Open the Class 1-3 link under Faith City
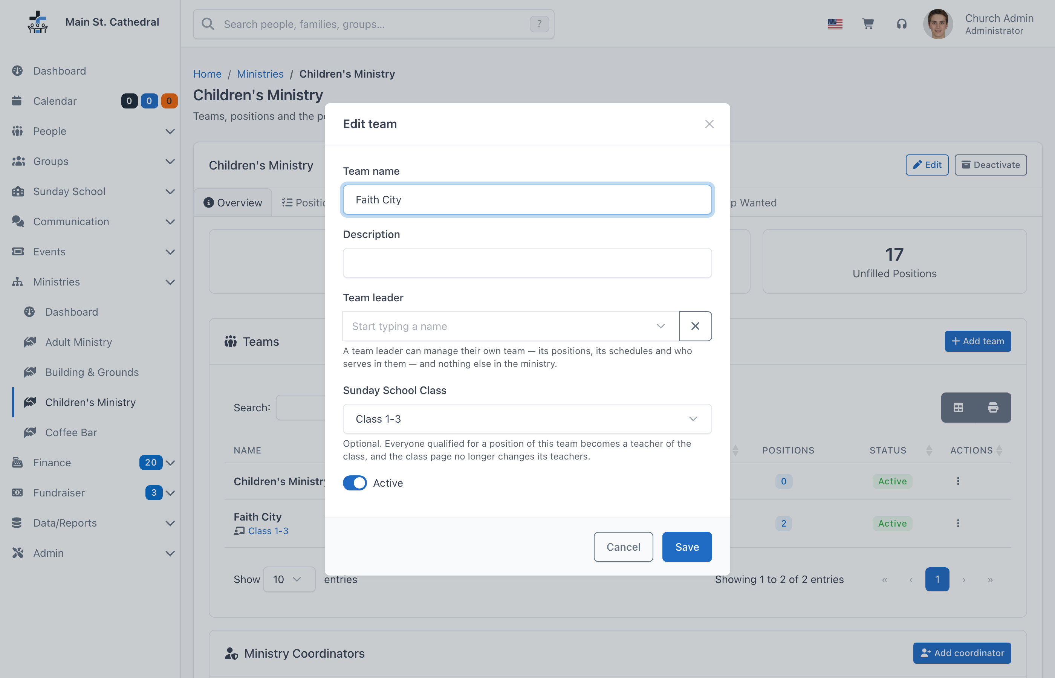Image resolution: width=1055 pixels, height=678 pixels. coord(268,531)
